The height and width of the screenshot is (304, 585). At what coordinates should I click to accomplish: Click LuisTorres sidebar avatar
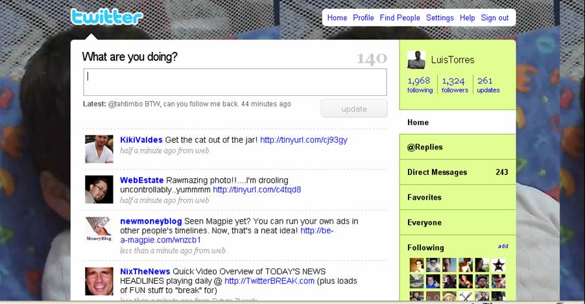pyautogui.click(x=416, y=60)
